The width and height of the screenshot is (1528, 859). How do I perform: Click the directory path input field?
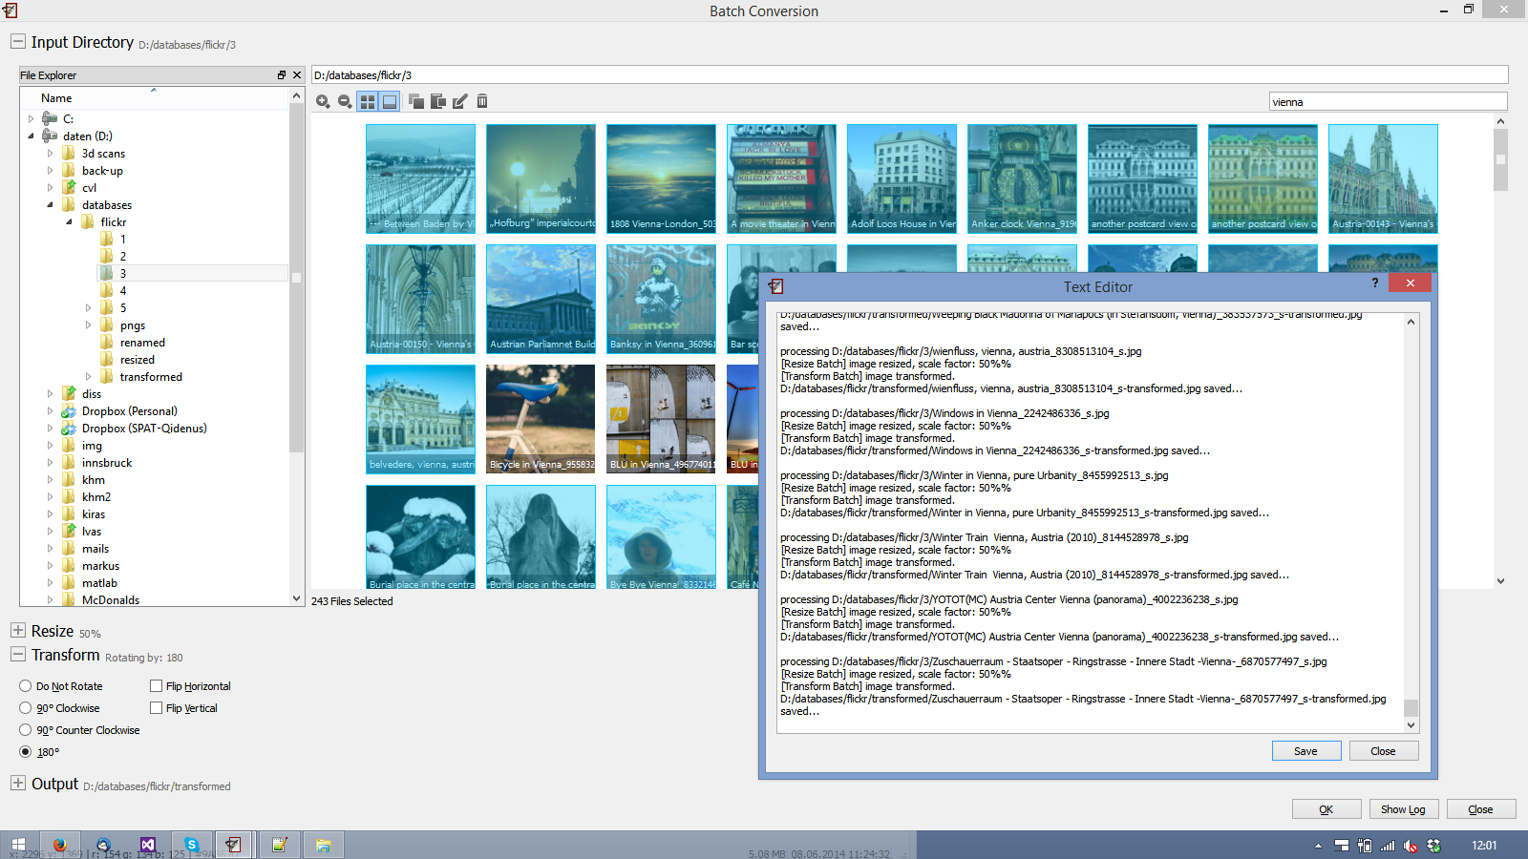click(909, 75)
